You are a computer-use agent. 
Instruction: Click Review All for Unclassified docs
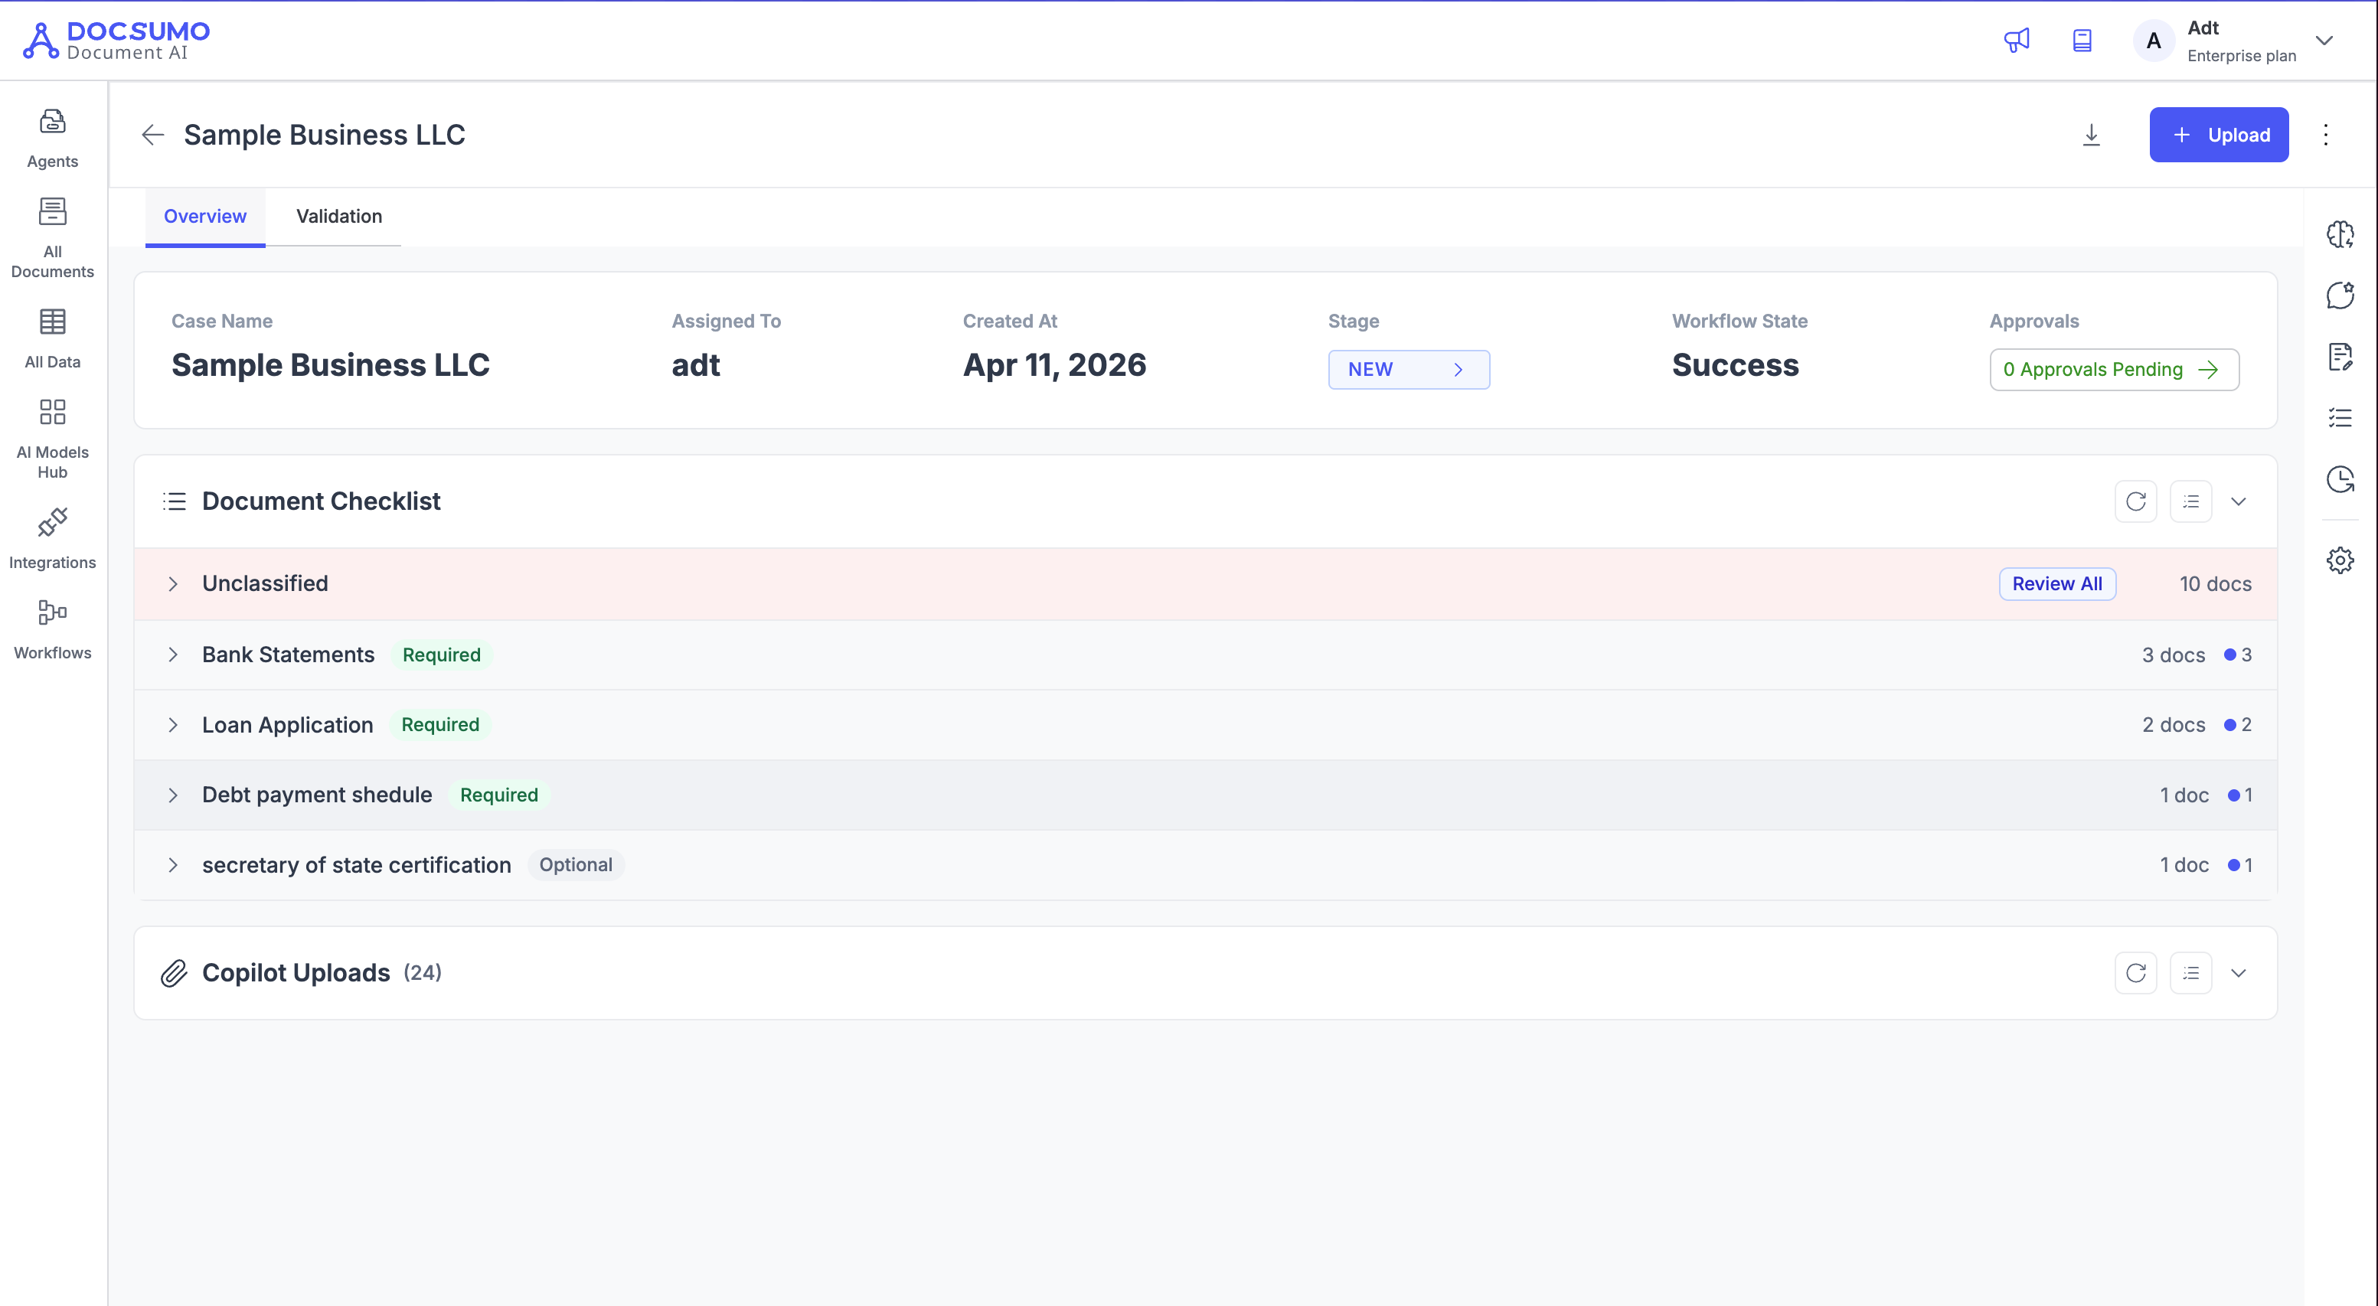[2056, 583]
